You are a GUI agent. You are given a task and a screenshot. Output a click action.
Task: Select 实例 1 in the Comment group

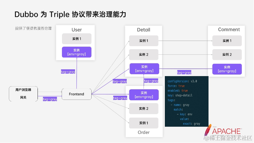[x=227, y=41]
